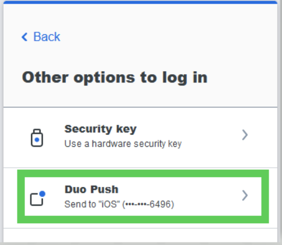Select the masked phone number ending 6496
Image resolution: width=282 pixels, height=245 pixels.
pos(148,205)
